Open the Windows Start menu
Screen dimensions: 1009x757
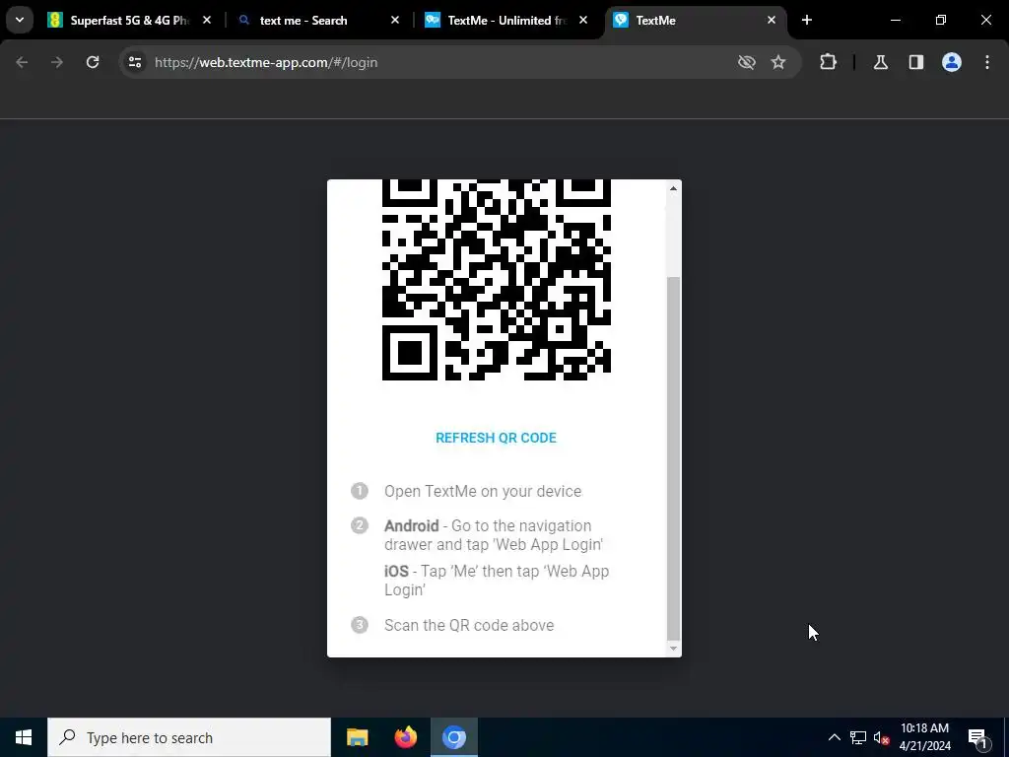(x=24, y=737)
